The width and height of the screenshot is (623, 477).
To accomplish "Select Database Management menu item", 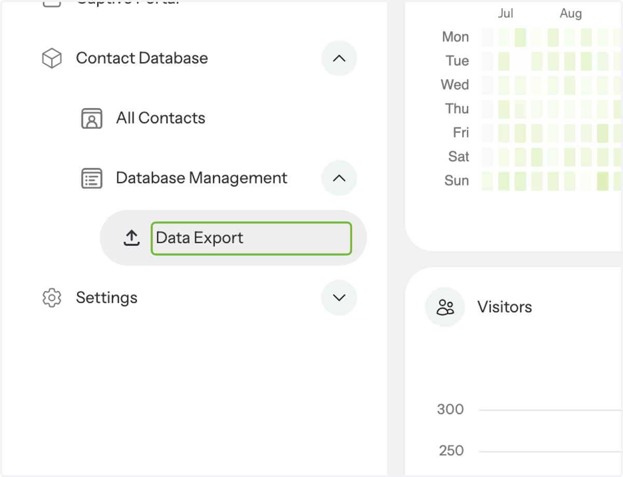I will (201, 178).
